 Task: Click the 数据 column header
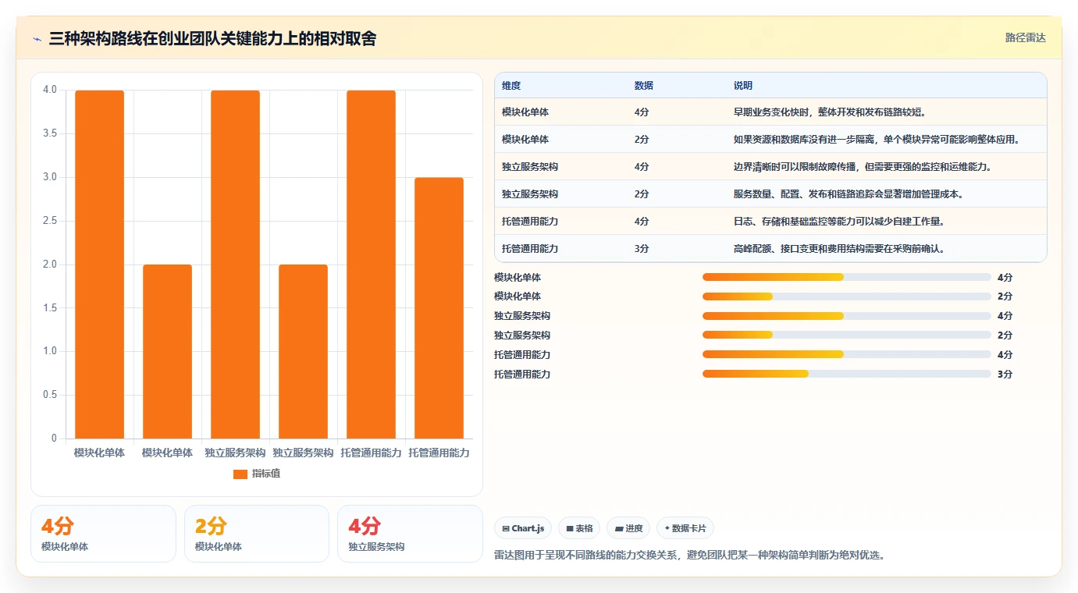click(x=644, y=86)
